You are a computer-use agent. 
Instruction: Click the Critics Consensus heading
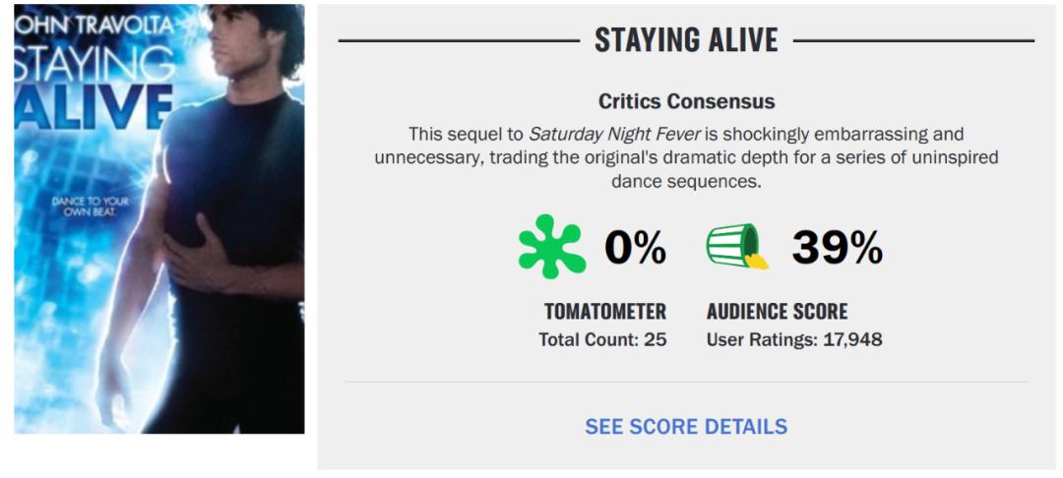click(686, 101)
